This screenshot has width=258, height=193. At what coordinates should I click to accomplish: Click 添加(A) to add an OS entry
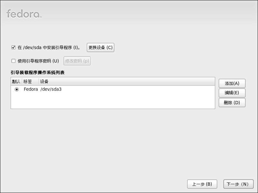tap(232, 83)
